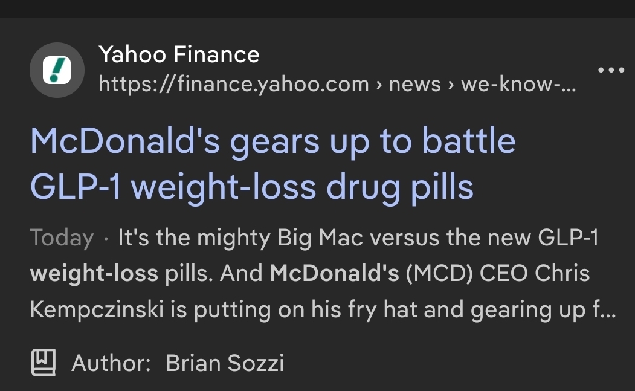635x391 pixels.
Task: Click the bold "weight-loss" snippet keyword
Action: [x=94, y=274]
